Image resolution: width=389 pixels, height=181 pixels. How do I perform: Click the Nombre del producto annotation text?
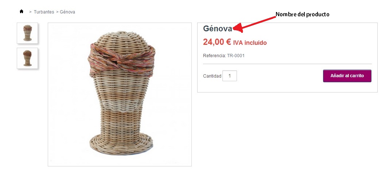[303, 14]
